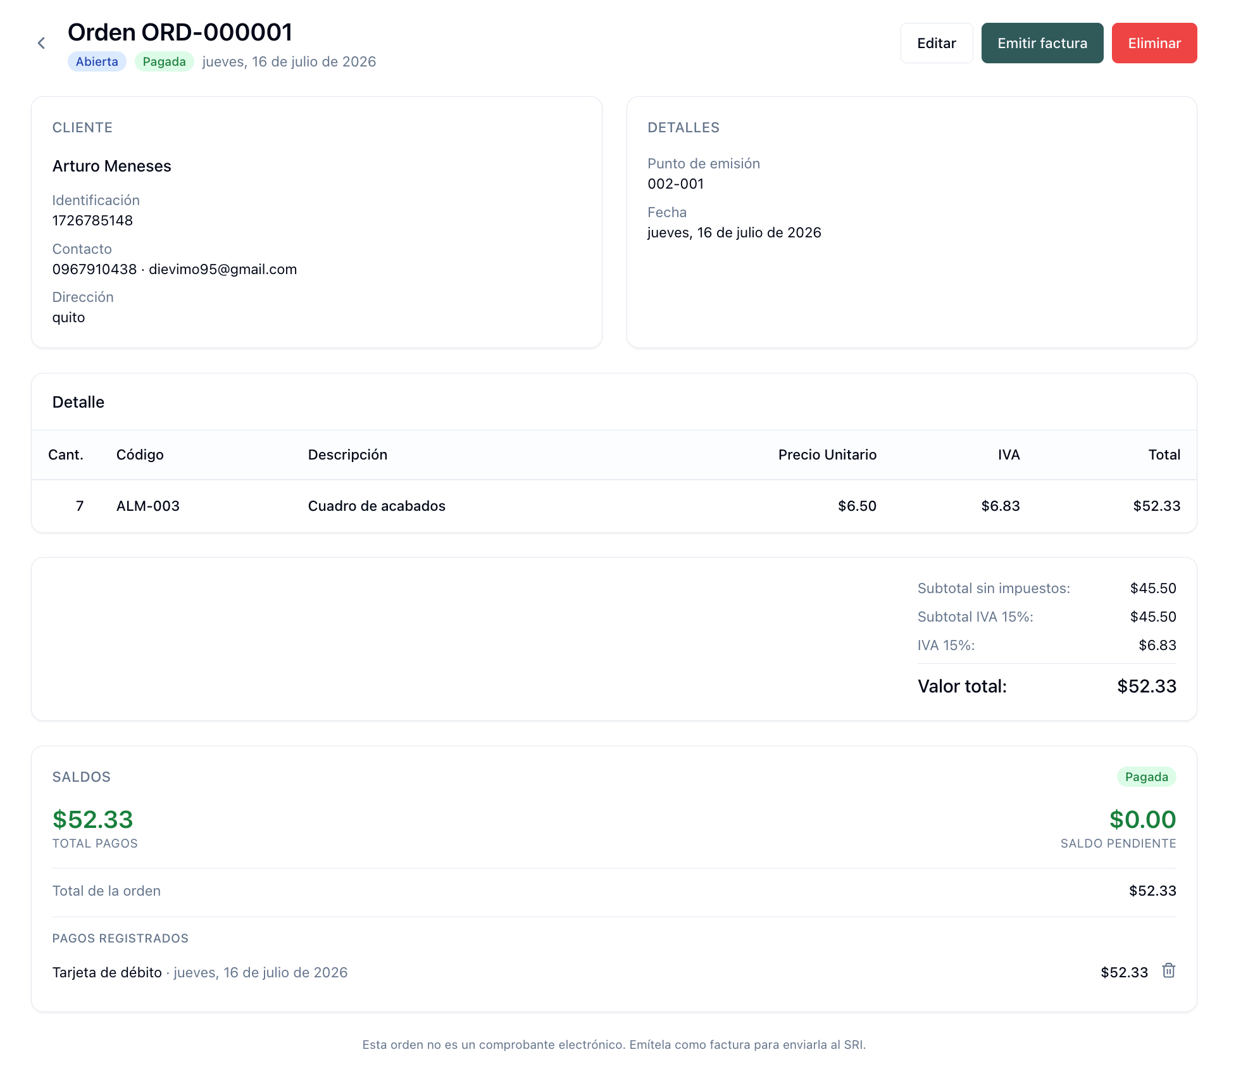
Task: Click the SRI disclaimer footer text
Action: click(x=614, y=1044)
